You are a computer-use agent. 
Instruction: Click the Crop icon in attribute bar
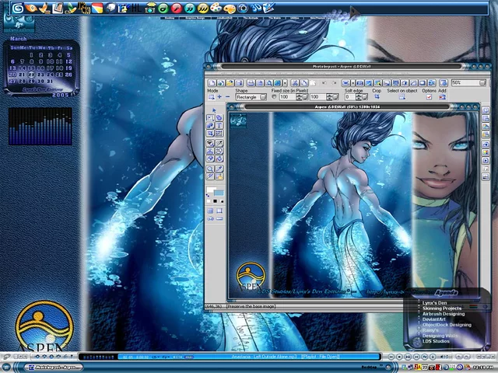(x=377, y=96)
